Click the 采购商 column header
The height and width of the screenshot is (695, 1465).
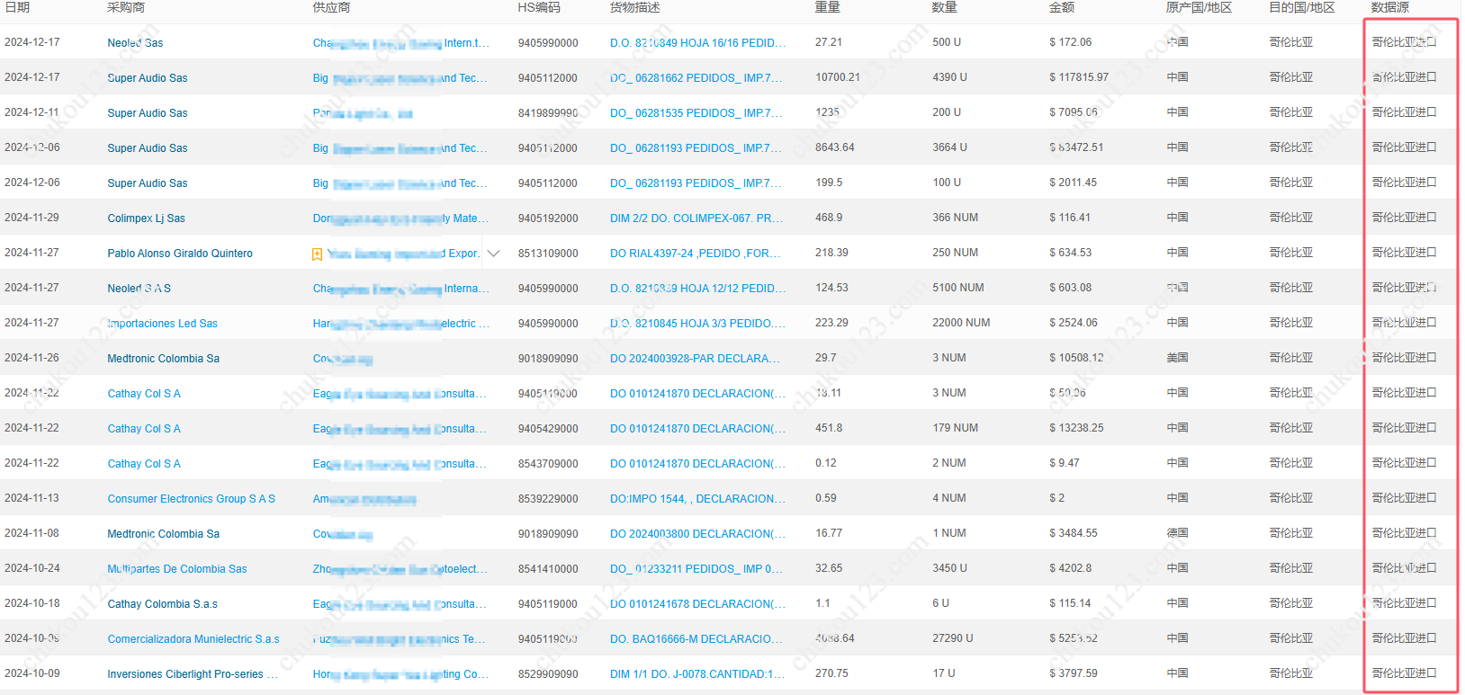tap(126, 7)
